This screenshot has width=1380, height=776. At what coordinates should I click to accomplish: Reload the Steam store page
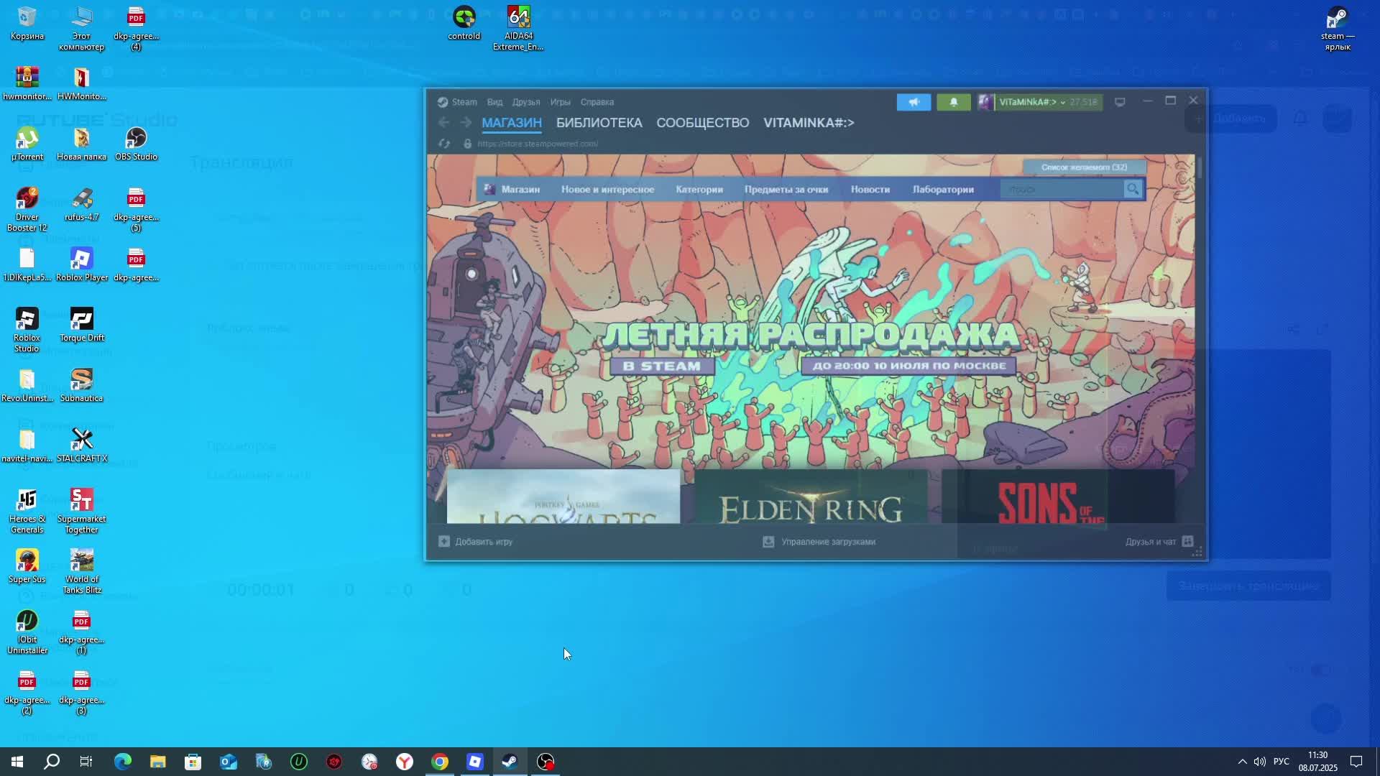click(x=444, y=144)
